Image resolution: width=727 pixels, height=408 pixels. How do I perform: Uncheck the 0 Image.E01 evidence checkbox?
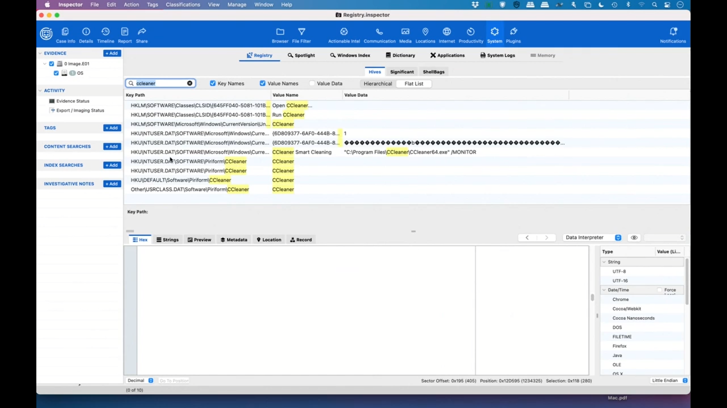(x=52, y=64)
